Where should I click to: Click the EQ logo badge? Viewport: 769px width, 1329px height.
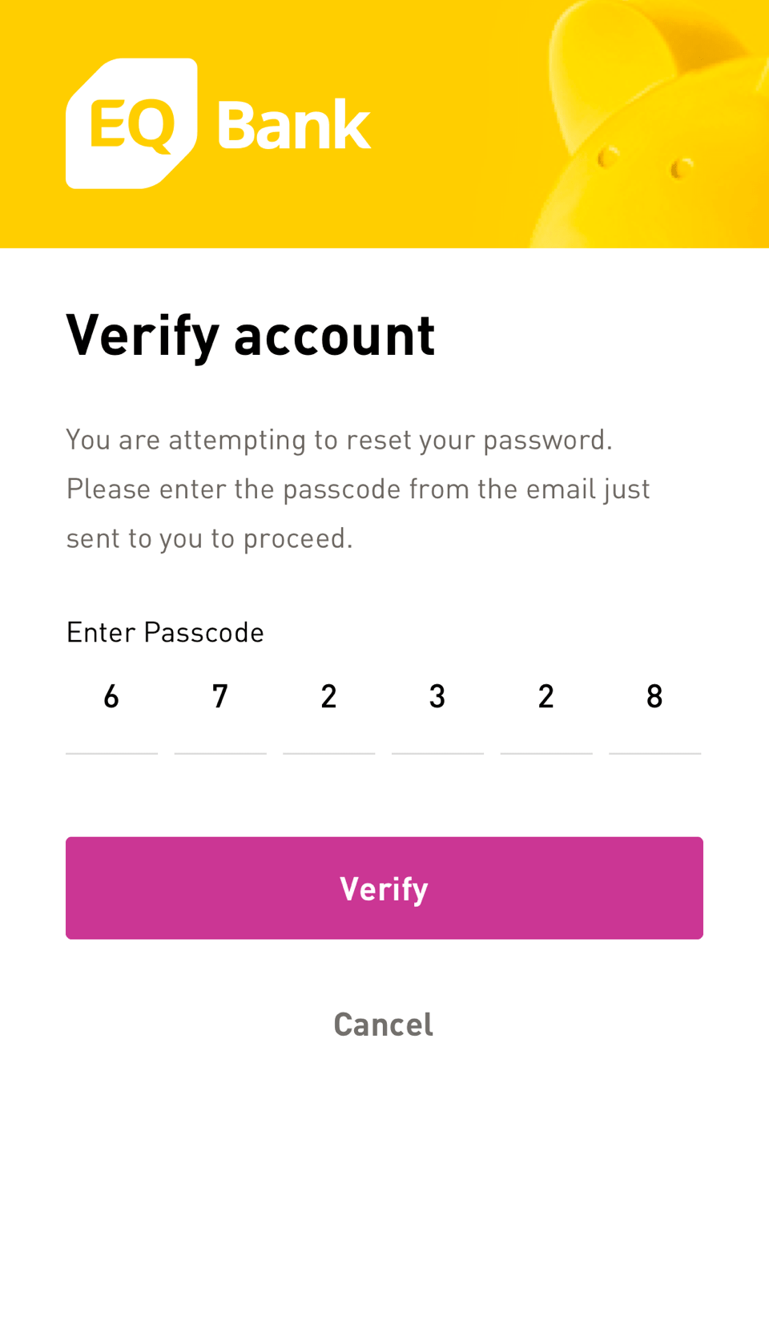pyautogui.click(x=131, y=123)
